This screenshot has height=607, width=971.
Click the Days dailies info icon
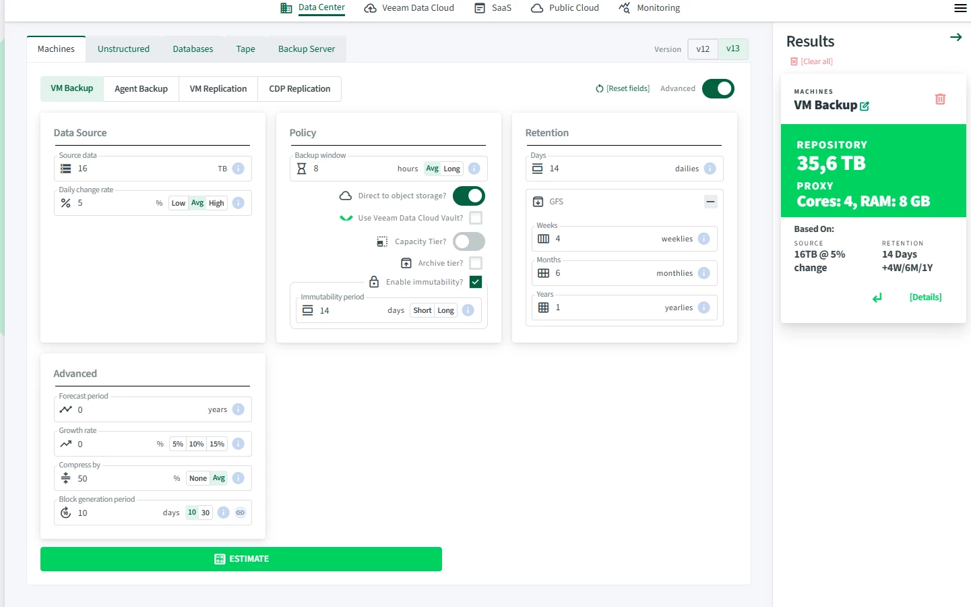710,169
